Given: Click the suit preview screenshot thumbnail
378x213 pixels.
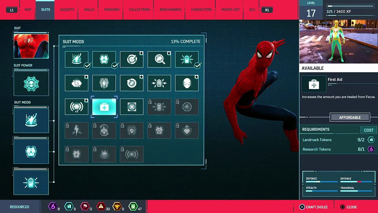Looking at the screenshot, I should pyautogui.click(x=339, y=42).
